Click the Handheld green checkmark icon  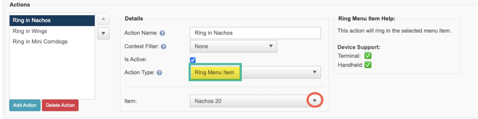coord(368,65)
